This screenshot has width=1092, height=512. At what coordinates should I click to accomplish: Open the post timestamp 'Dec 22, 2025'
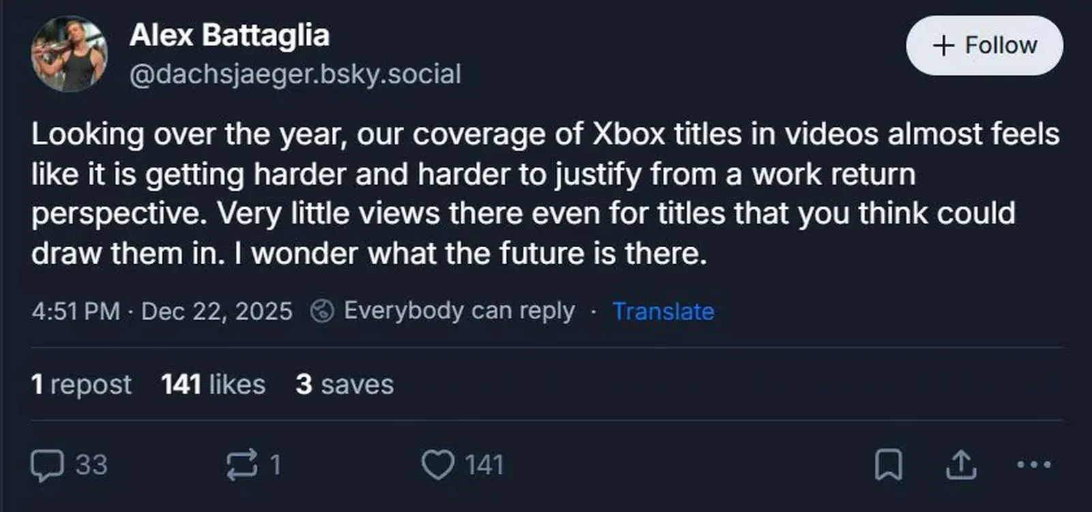pyautogui.click(x=164, y=311)
